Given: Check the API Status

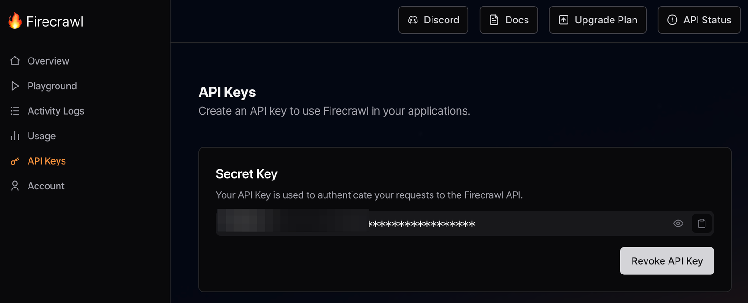Looking at the screenshot, I should [x=698, y=20].
